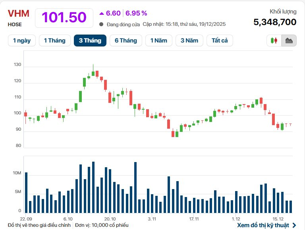This screenshot has height=230, width=305.
Task: Show the 1 Năm price history
Action: (x=159, y=41)
